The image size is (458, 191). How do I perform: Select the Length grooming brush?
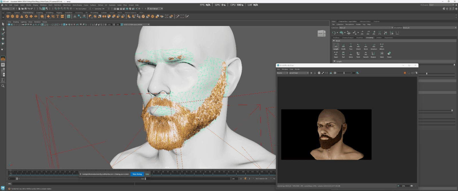tap(336, 46)
